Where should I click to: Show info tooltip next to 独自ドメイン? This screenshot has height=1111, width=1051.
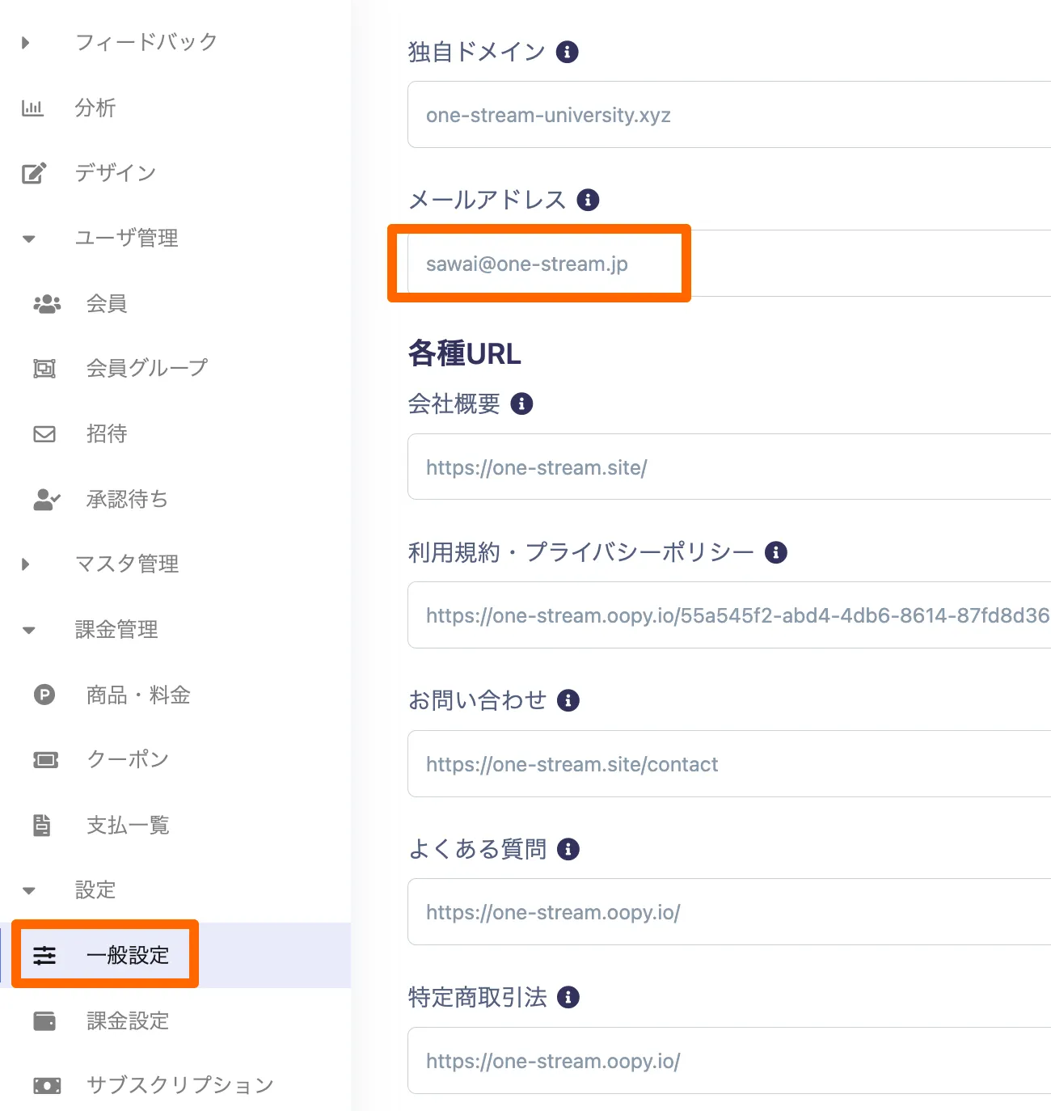[568, 52]
